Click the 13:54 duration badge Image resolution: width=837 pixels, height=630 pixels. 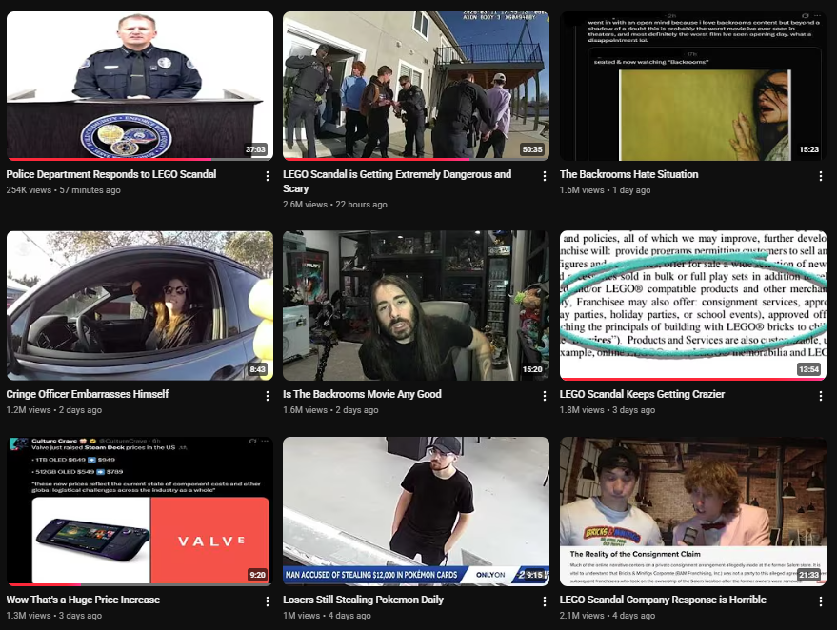tap(808, 369)
